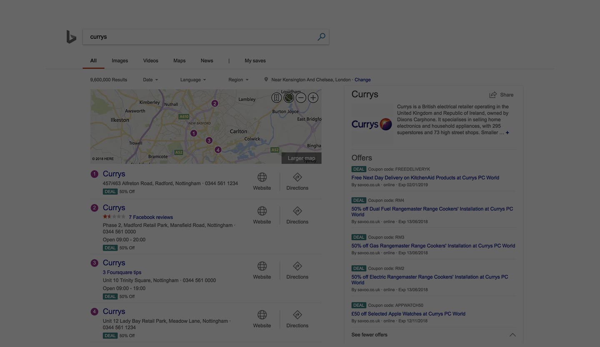Toggle the aerial map style icon

click(x=289, y=98)
